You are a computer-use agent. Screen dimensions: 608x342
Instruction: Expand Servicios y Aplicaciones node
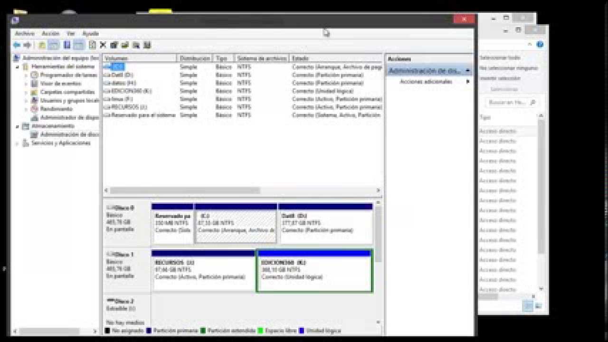(18, 143)
